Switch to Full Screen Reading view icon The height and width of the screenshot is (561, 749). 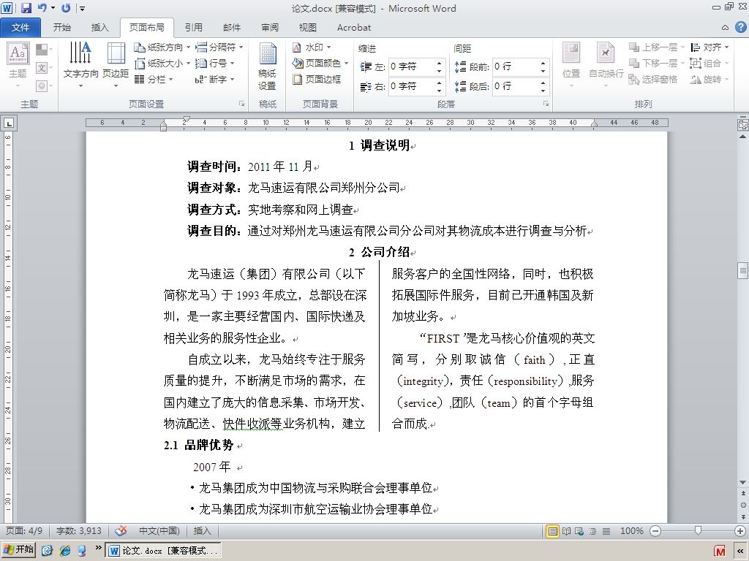pos(567,531)
